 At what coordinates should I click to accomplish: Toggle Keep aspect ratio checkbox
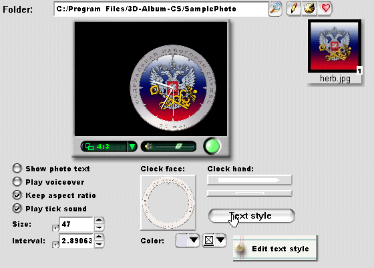17,195
